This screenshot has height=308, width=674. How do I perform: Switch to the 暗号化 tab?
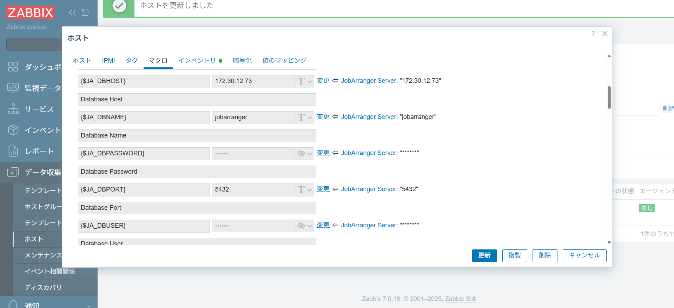click(242, 60)
